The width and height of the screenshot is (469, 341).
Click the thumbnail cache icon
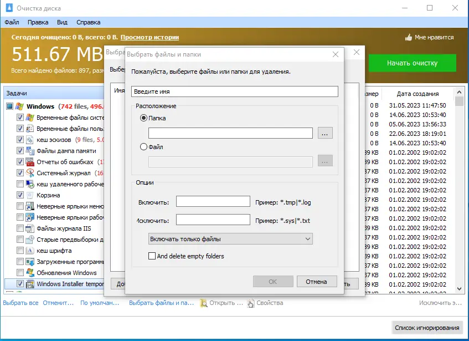(x=30, y=140)
